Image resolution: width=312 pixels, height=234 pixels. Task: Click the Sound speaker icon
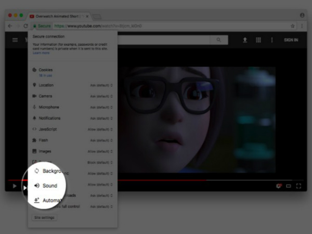(37, 185)
